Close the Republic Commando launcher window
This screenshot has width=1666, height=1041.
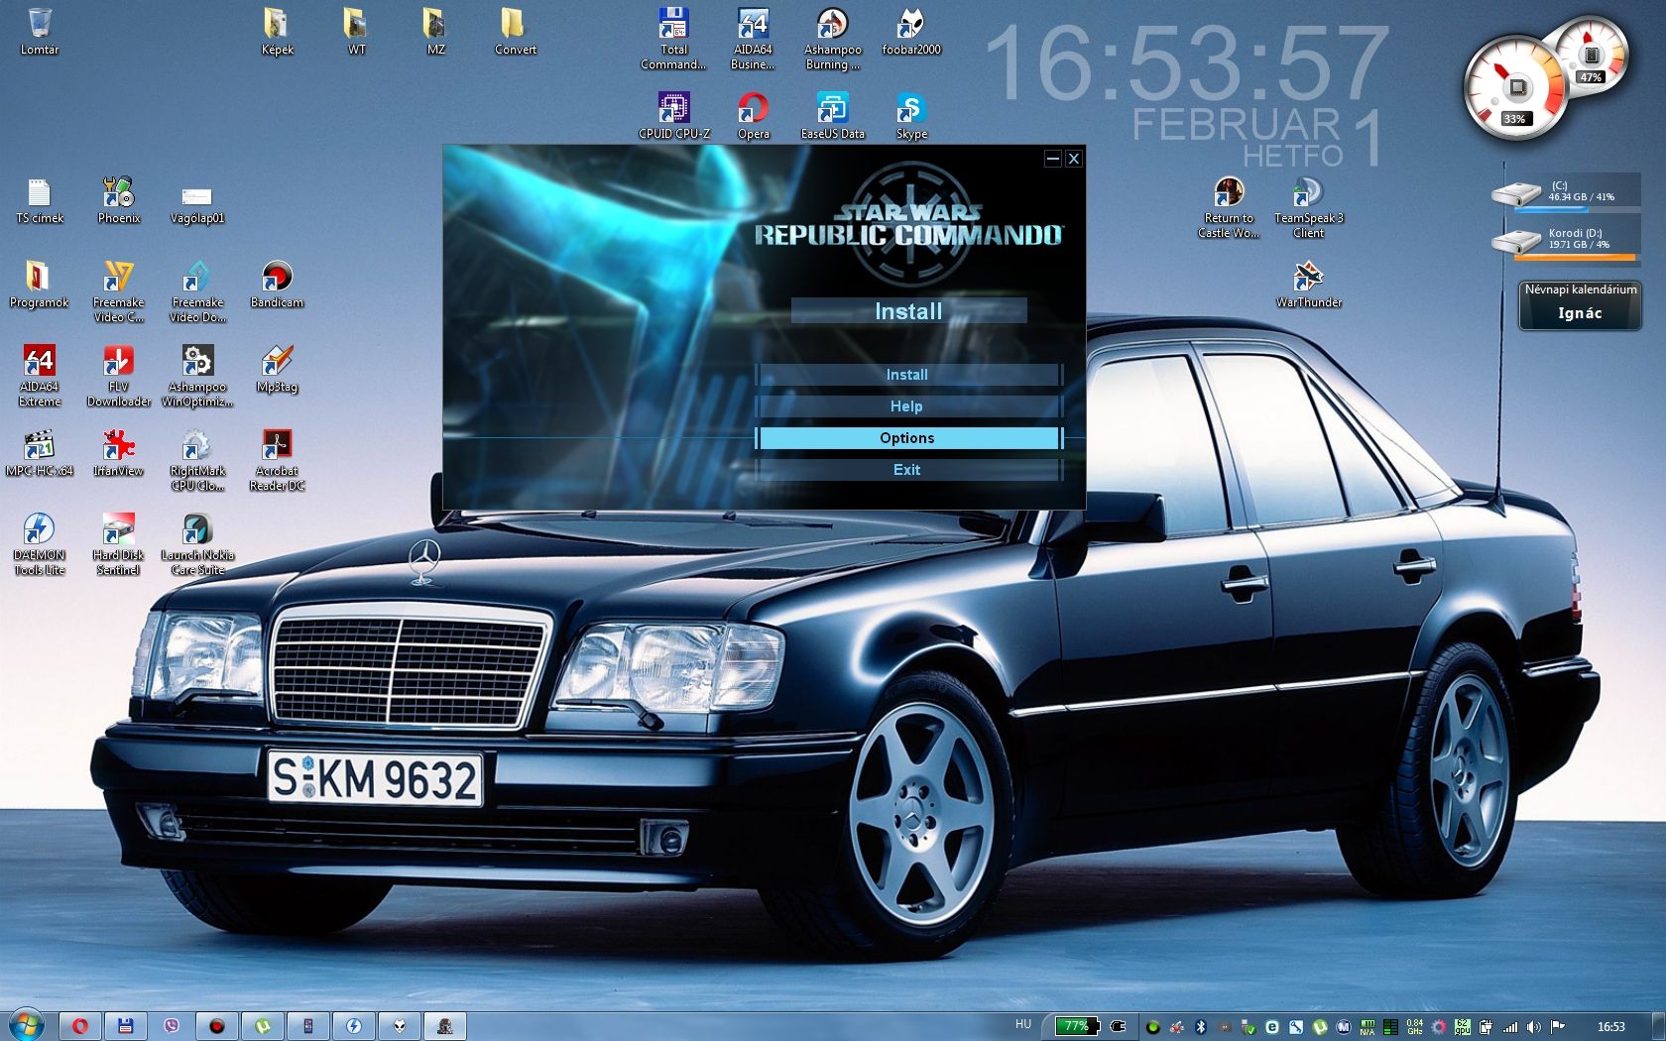point(1073,159)
